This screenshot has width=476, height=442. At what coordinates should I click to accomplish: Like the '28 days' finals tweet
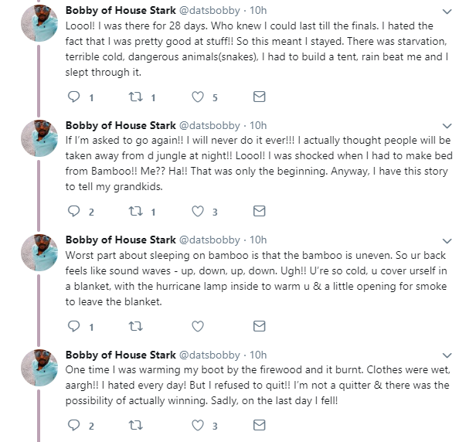(199, 97)
